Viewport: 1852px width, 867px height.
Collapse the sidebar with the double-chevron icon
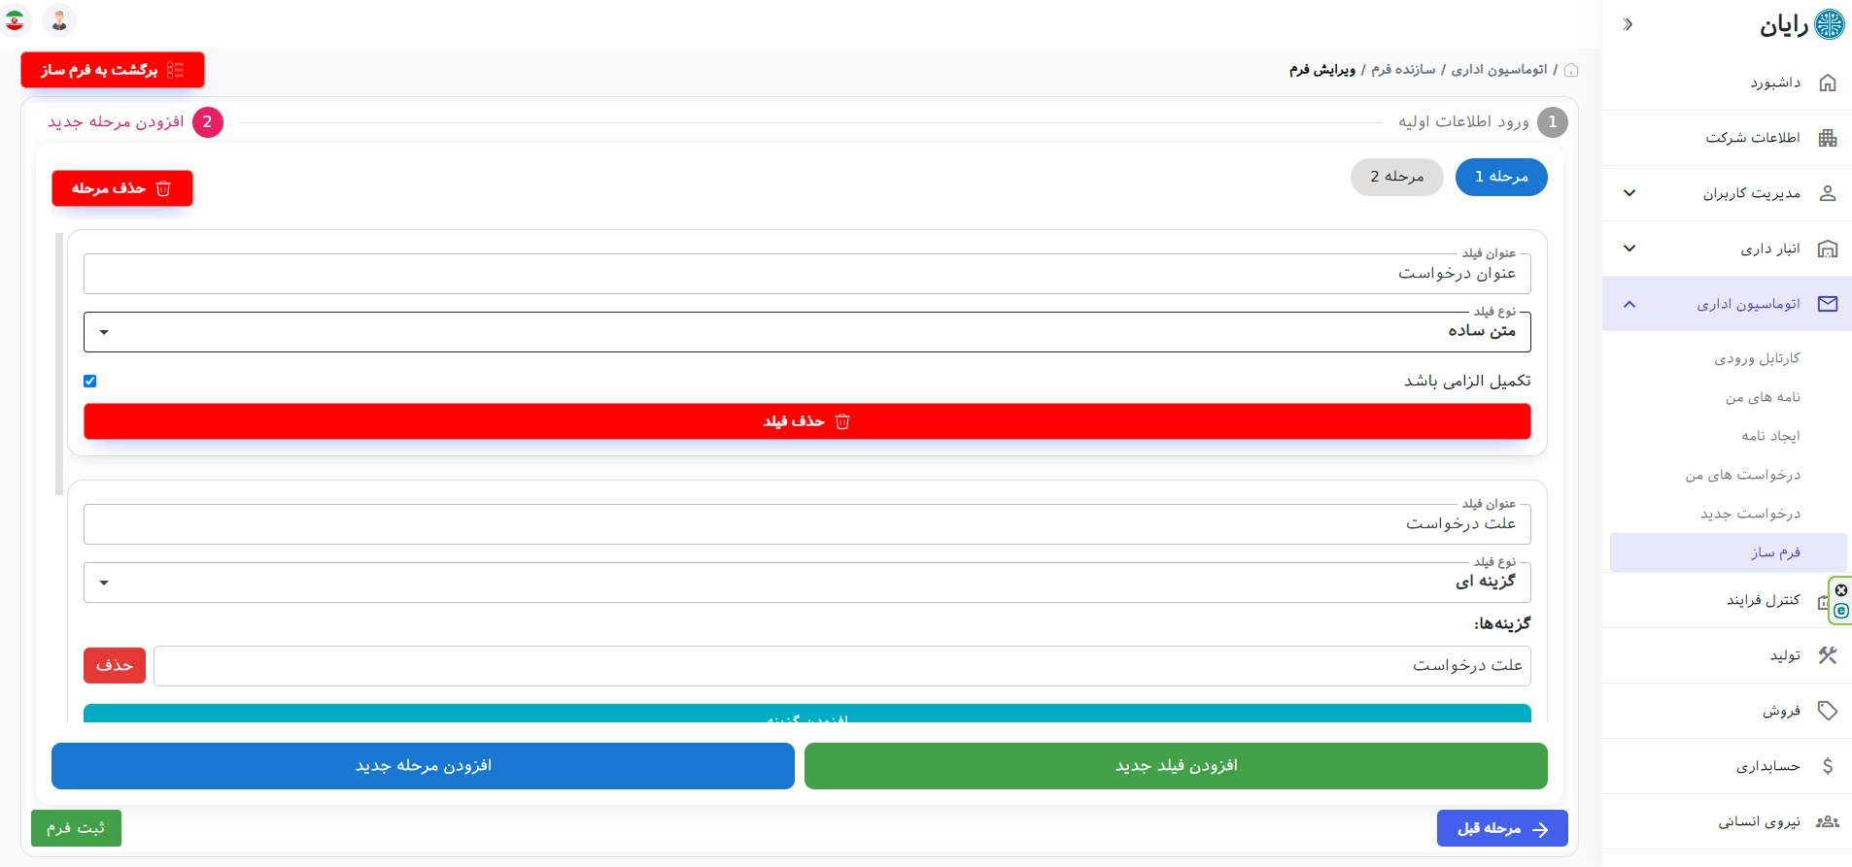(1629, 24)
